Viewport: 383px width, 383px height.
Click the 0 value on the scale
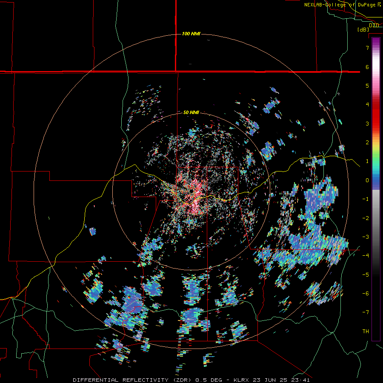[x=367, y=180]
